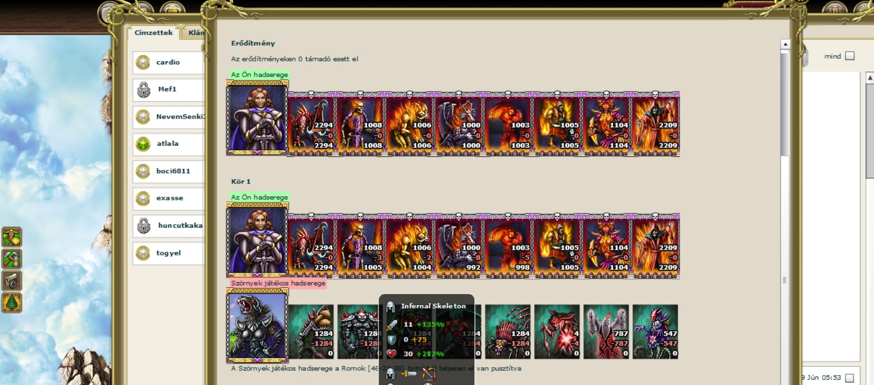Click the scroll-up arrow of battle report
Screen dimensions: 874x385
(785, 44)
